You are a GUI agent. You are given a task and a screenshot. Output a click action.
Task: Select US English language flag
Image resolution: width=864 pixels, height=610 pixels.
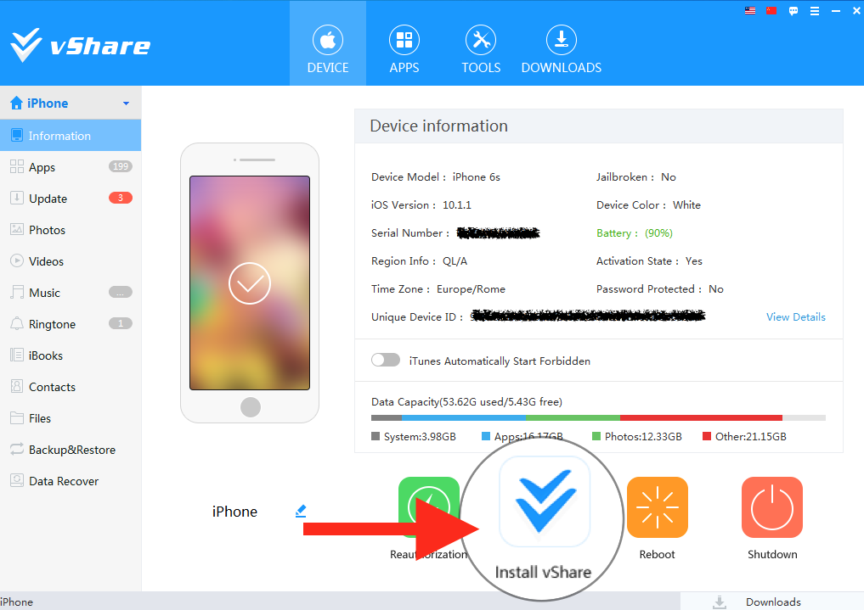coord(750,10)
